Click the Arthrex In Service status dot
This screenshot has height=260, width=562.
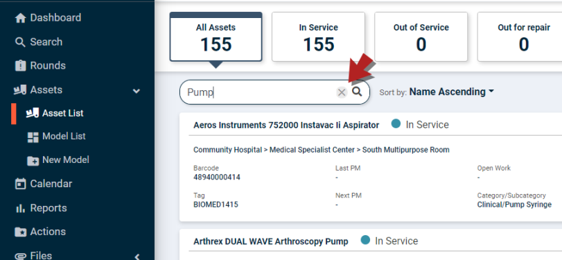365,241
